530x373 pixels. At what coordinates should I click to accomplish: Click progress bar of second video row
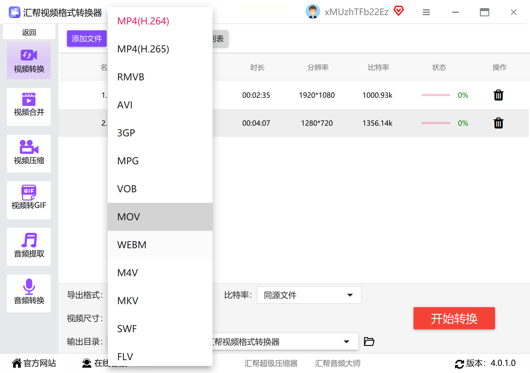[436, 123]
